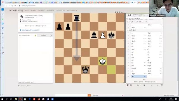Open white player Thiyonne profile link
The height and width of the screenshot is (101, 179).
[x=27, y=20]
